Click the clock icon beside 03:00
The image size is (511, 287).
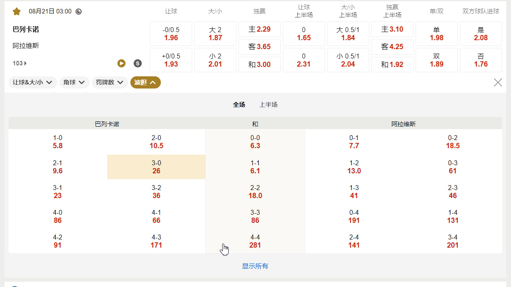[79, 11]
